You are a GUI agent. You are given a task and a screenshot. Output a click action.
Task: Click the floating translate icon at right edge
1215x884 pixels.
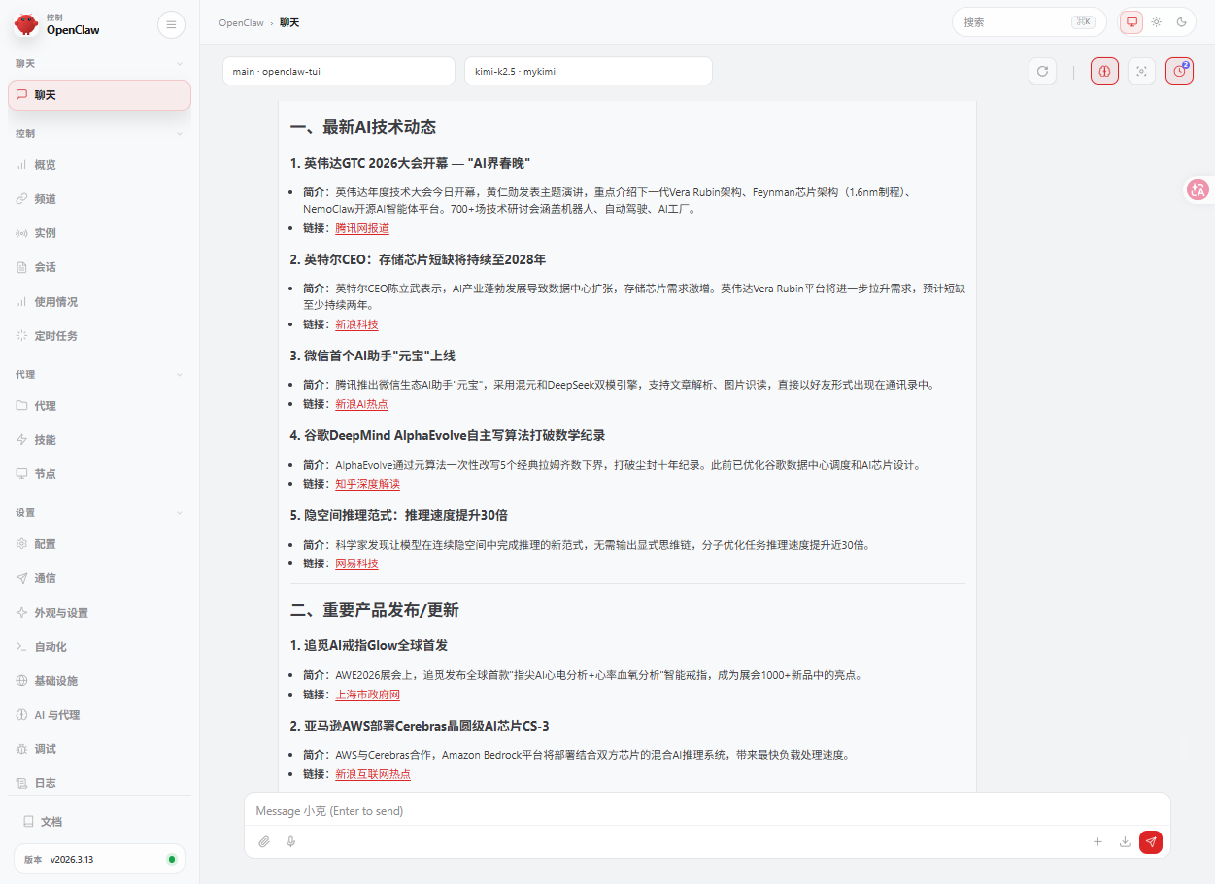[x=1198, y=190]
